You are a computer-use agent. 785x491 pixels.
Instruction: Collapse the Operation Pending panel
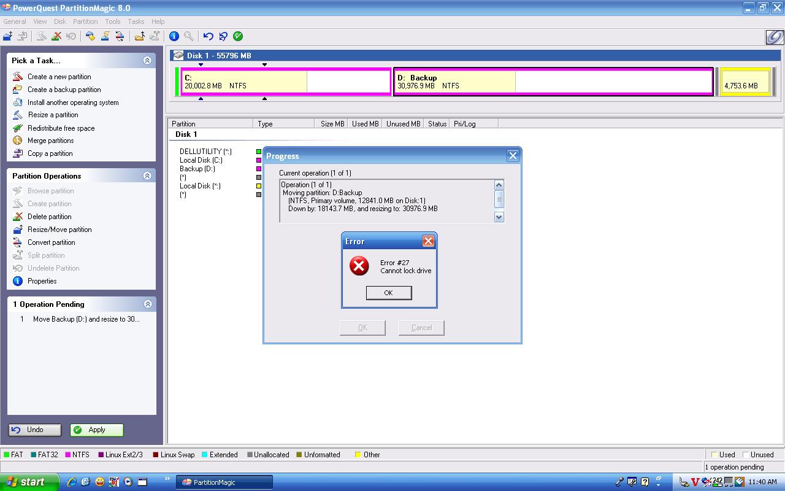[x=147, y=304]
